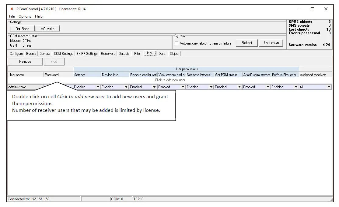Click the Read settings button
The width and height of the screenshot is (339, 207).
tap(22, 29)
